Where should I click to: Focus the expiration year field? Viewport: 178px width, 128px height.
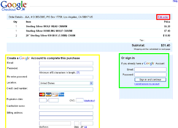[54, 100]
